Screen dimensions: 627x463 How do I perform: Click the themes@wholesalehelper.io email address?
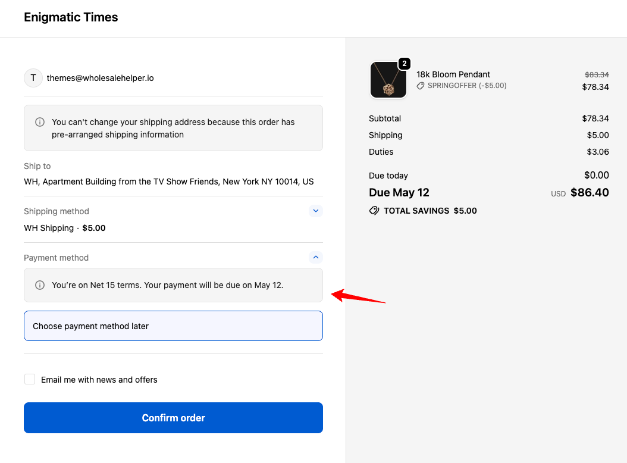101,78
